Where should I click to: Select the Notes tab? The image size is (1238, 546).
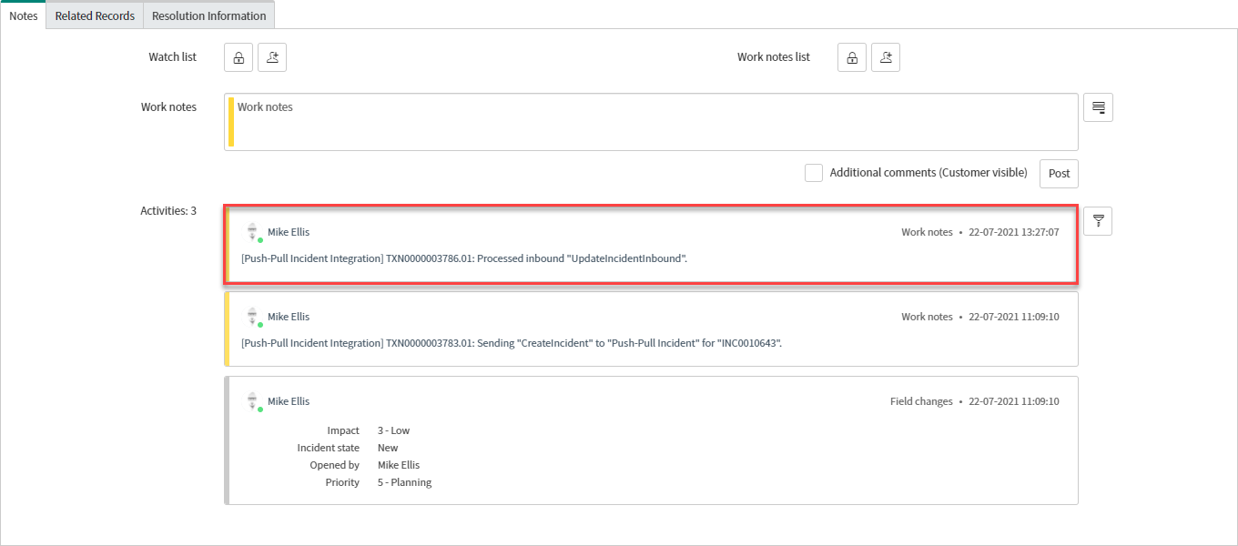23,15
